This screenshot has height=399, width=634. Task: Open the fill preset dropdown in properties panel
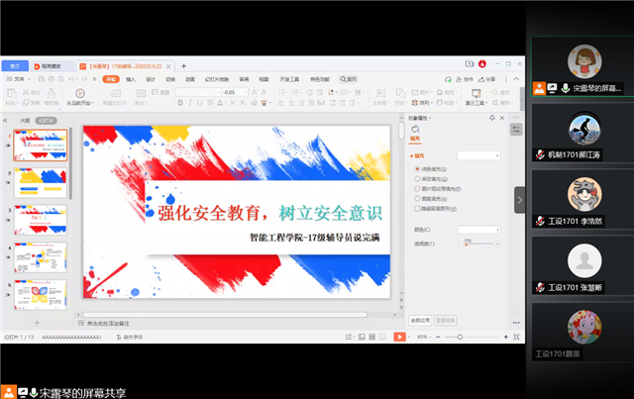point(478,155)
